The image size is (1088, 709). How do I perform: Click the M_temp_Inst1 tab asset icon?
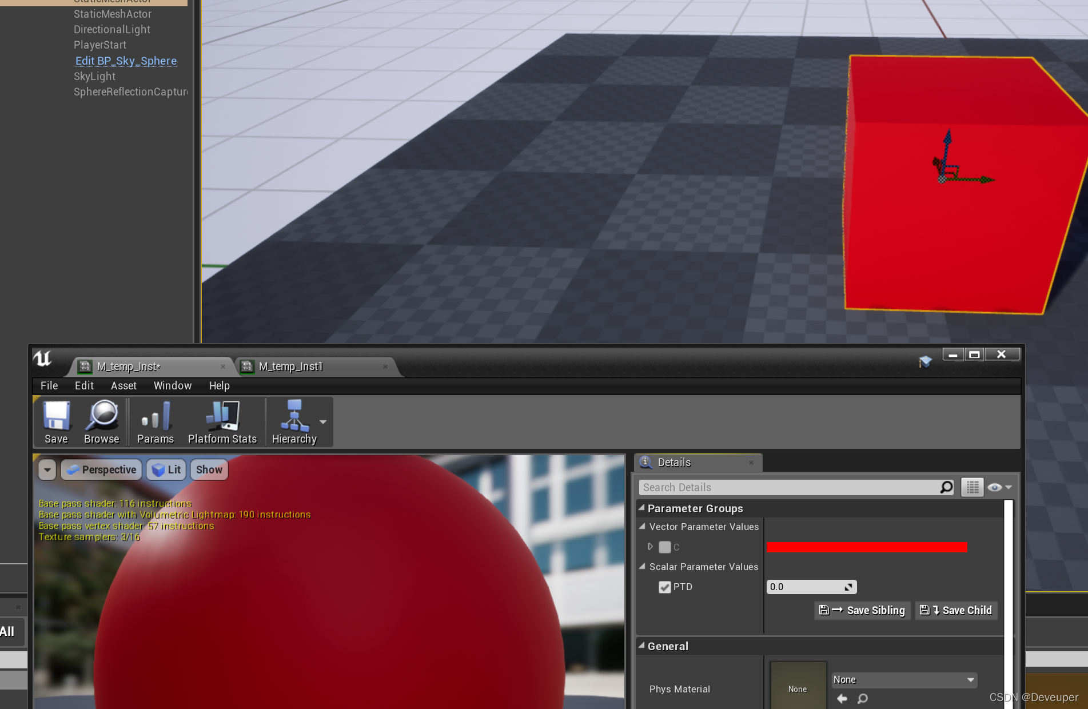click(247, 367)
